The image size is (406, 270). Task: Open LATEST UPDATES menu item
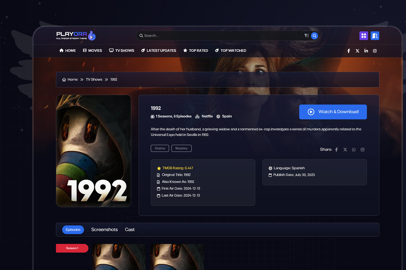point(159,51)
